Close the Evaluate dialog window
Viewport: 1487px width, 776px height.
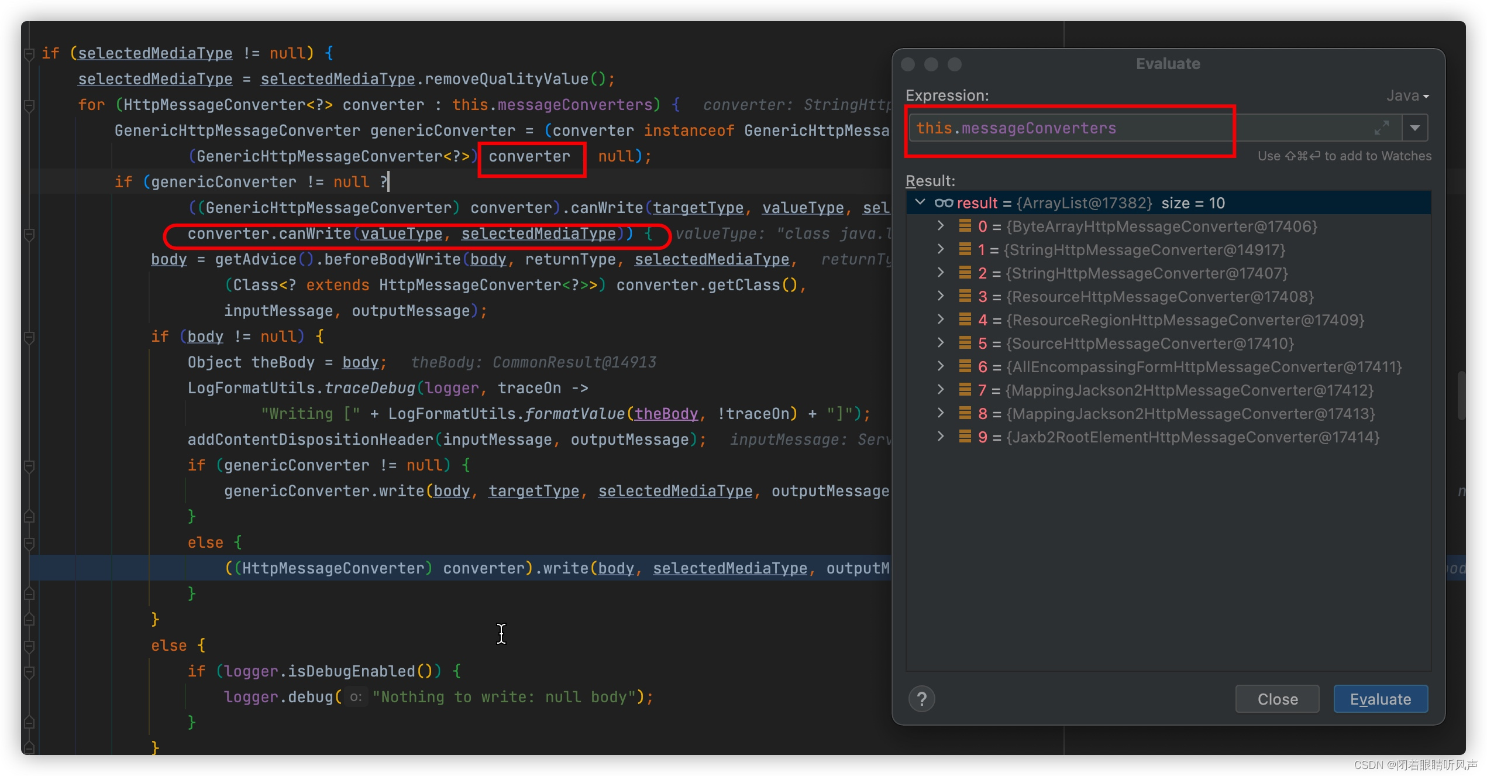pos(908,64)
